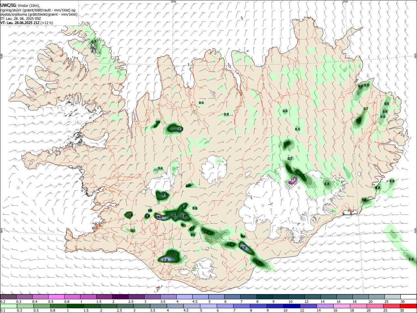Select the 5.0 rainfall value label
Image resolution: width=417 pixels, height=313 pixels.
click(148, 216)
